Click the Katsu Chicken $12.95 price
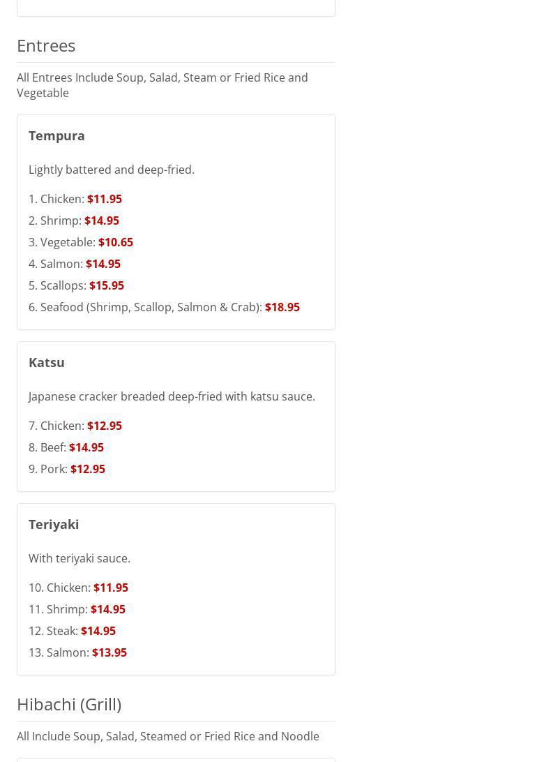 coord(105,426)
